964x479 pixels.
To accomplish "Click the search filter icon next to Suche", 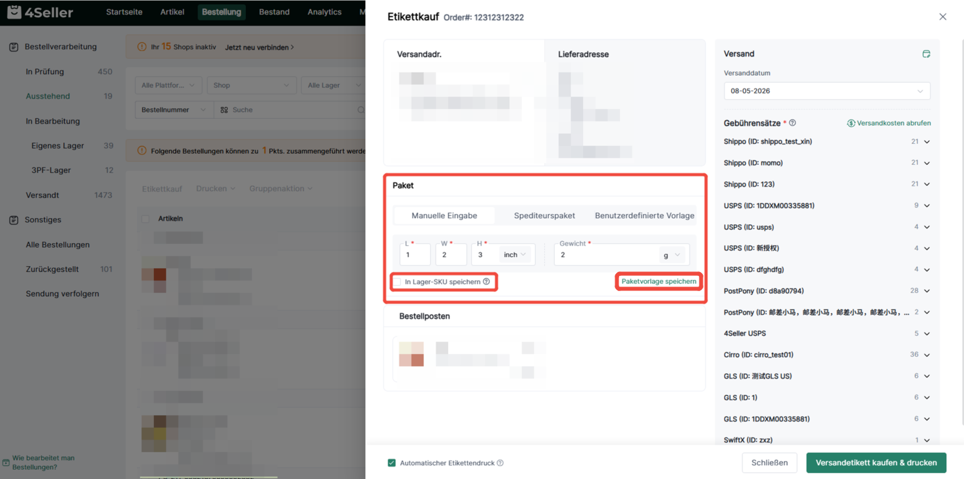I will (x=224, y=110).
